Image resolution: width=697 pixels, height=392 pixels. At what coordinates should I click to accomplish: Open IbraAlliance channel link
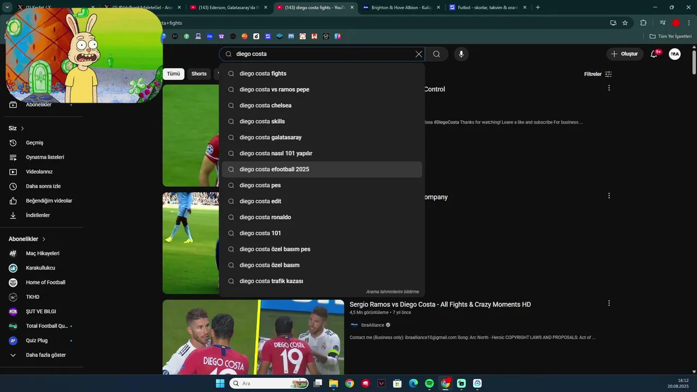click(x=372, y=325)
